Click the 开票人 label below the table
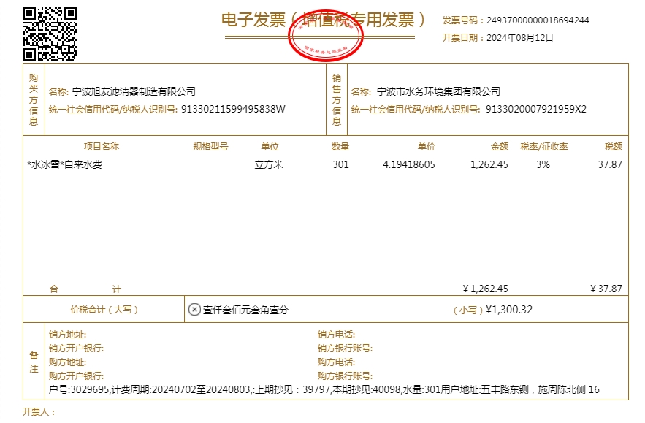This screenshot has width=645, height=423. 39,413
